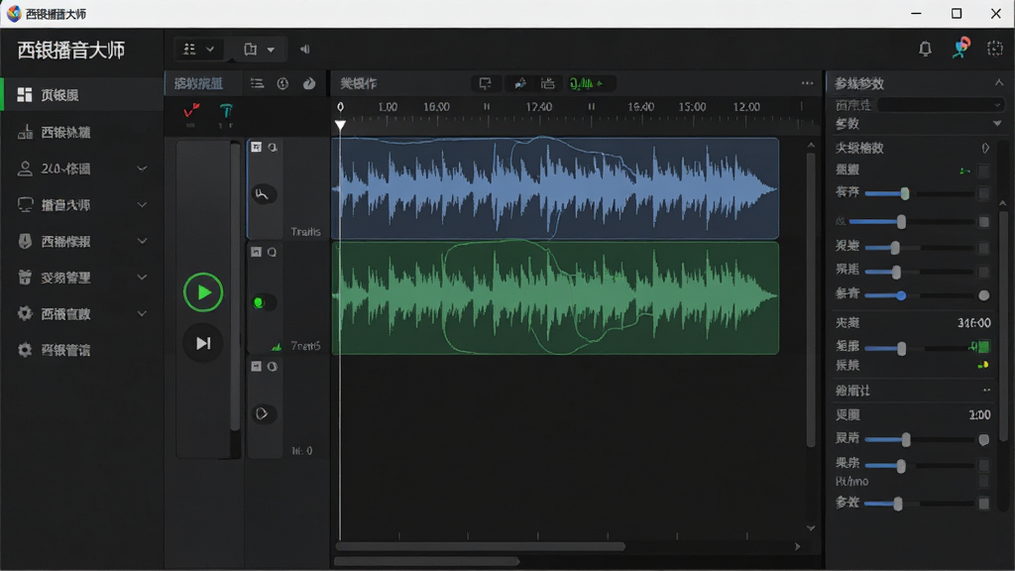This screenshot has width=1015, height=571.
Task: Click the skip-to-next button below play
Action: point(202,343)
